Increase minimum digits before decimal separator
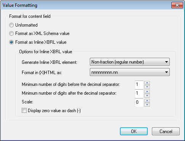 pos(147,83)
